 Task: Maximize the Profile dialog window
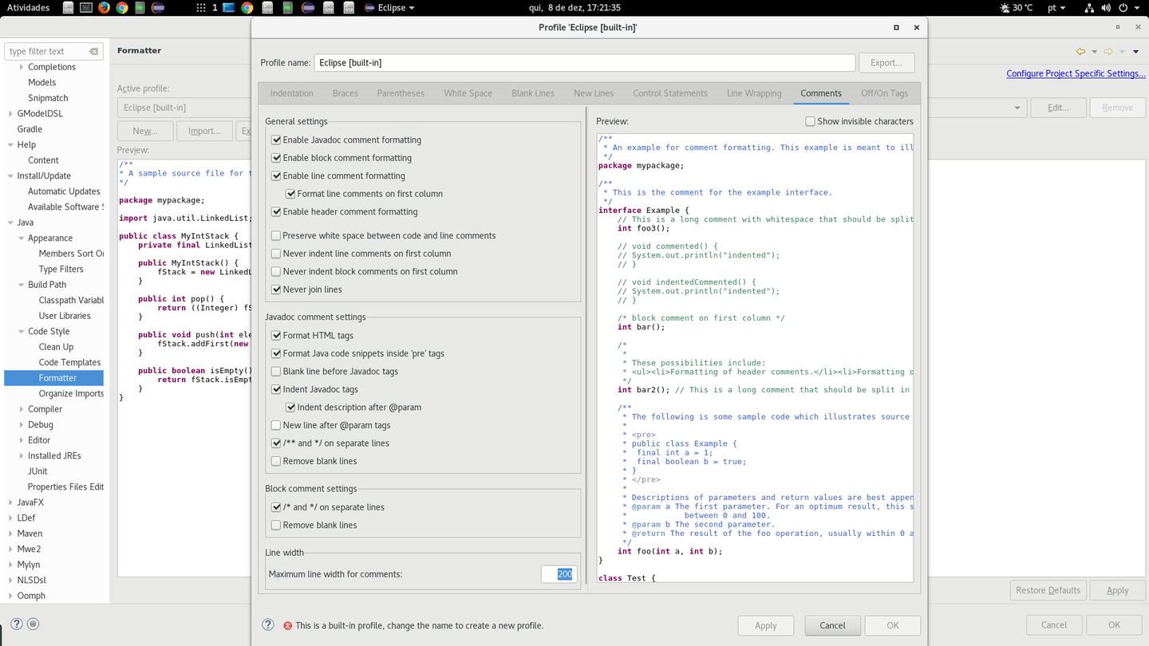[x=896, y=27]
